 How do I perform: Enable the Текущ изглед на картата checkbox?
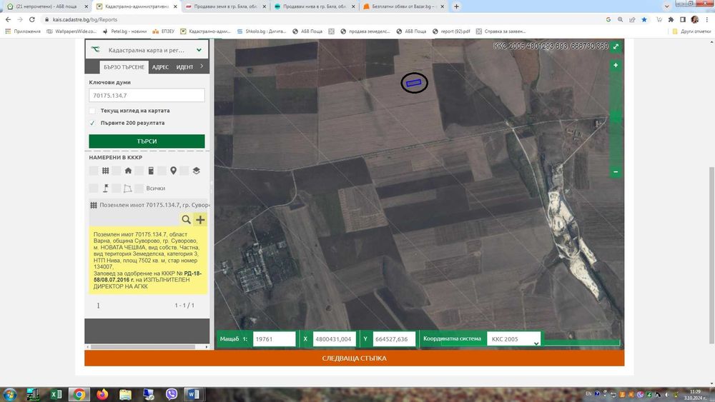(x=92, y=111)
